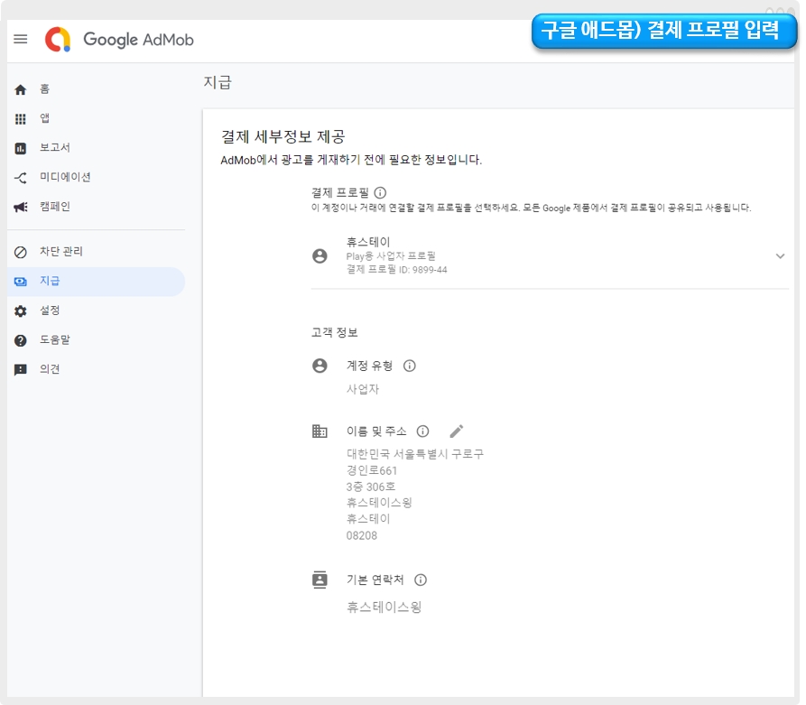Viewport: 806px width, 705px height.
Task: Click info icon beside 이름 및 주소
Action: coord(422,431)
